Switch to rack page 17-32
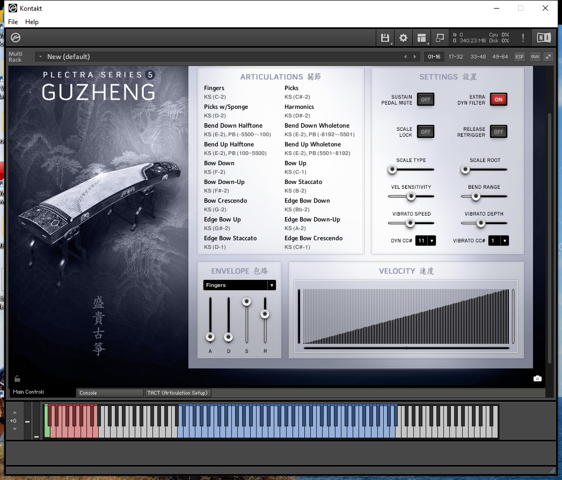Viewport: 562px width, 480px height. click(x=456, y=57)
